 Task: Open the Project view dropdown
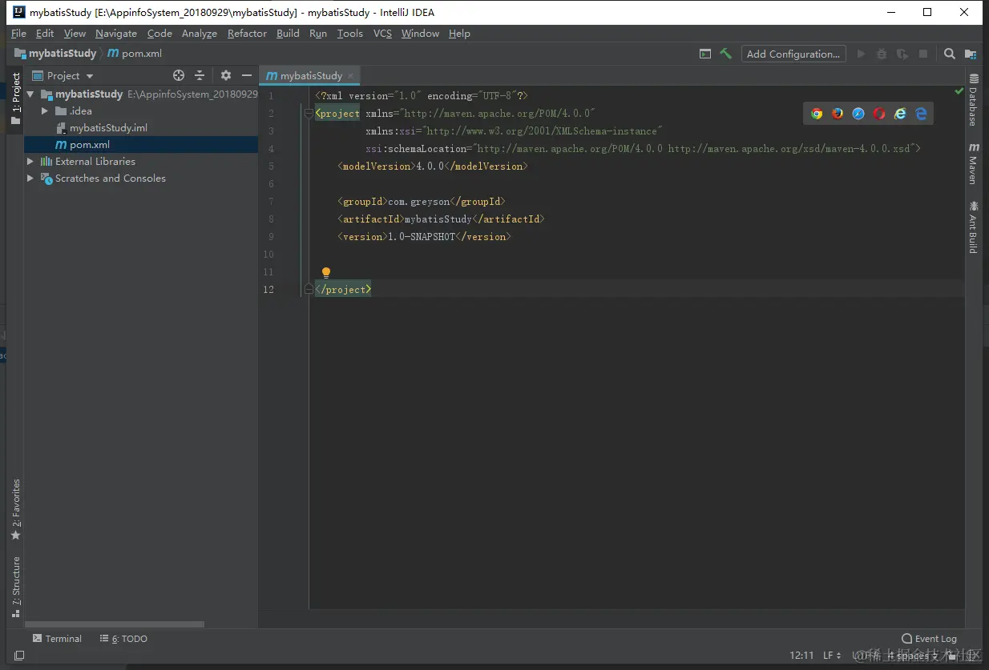click(90, 76)
